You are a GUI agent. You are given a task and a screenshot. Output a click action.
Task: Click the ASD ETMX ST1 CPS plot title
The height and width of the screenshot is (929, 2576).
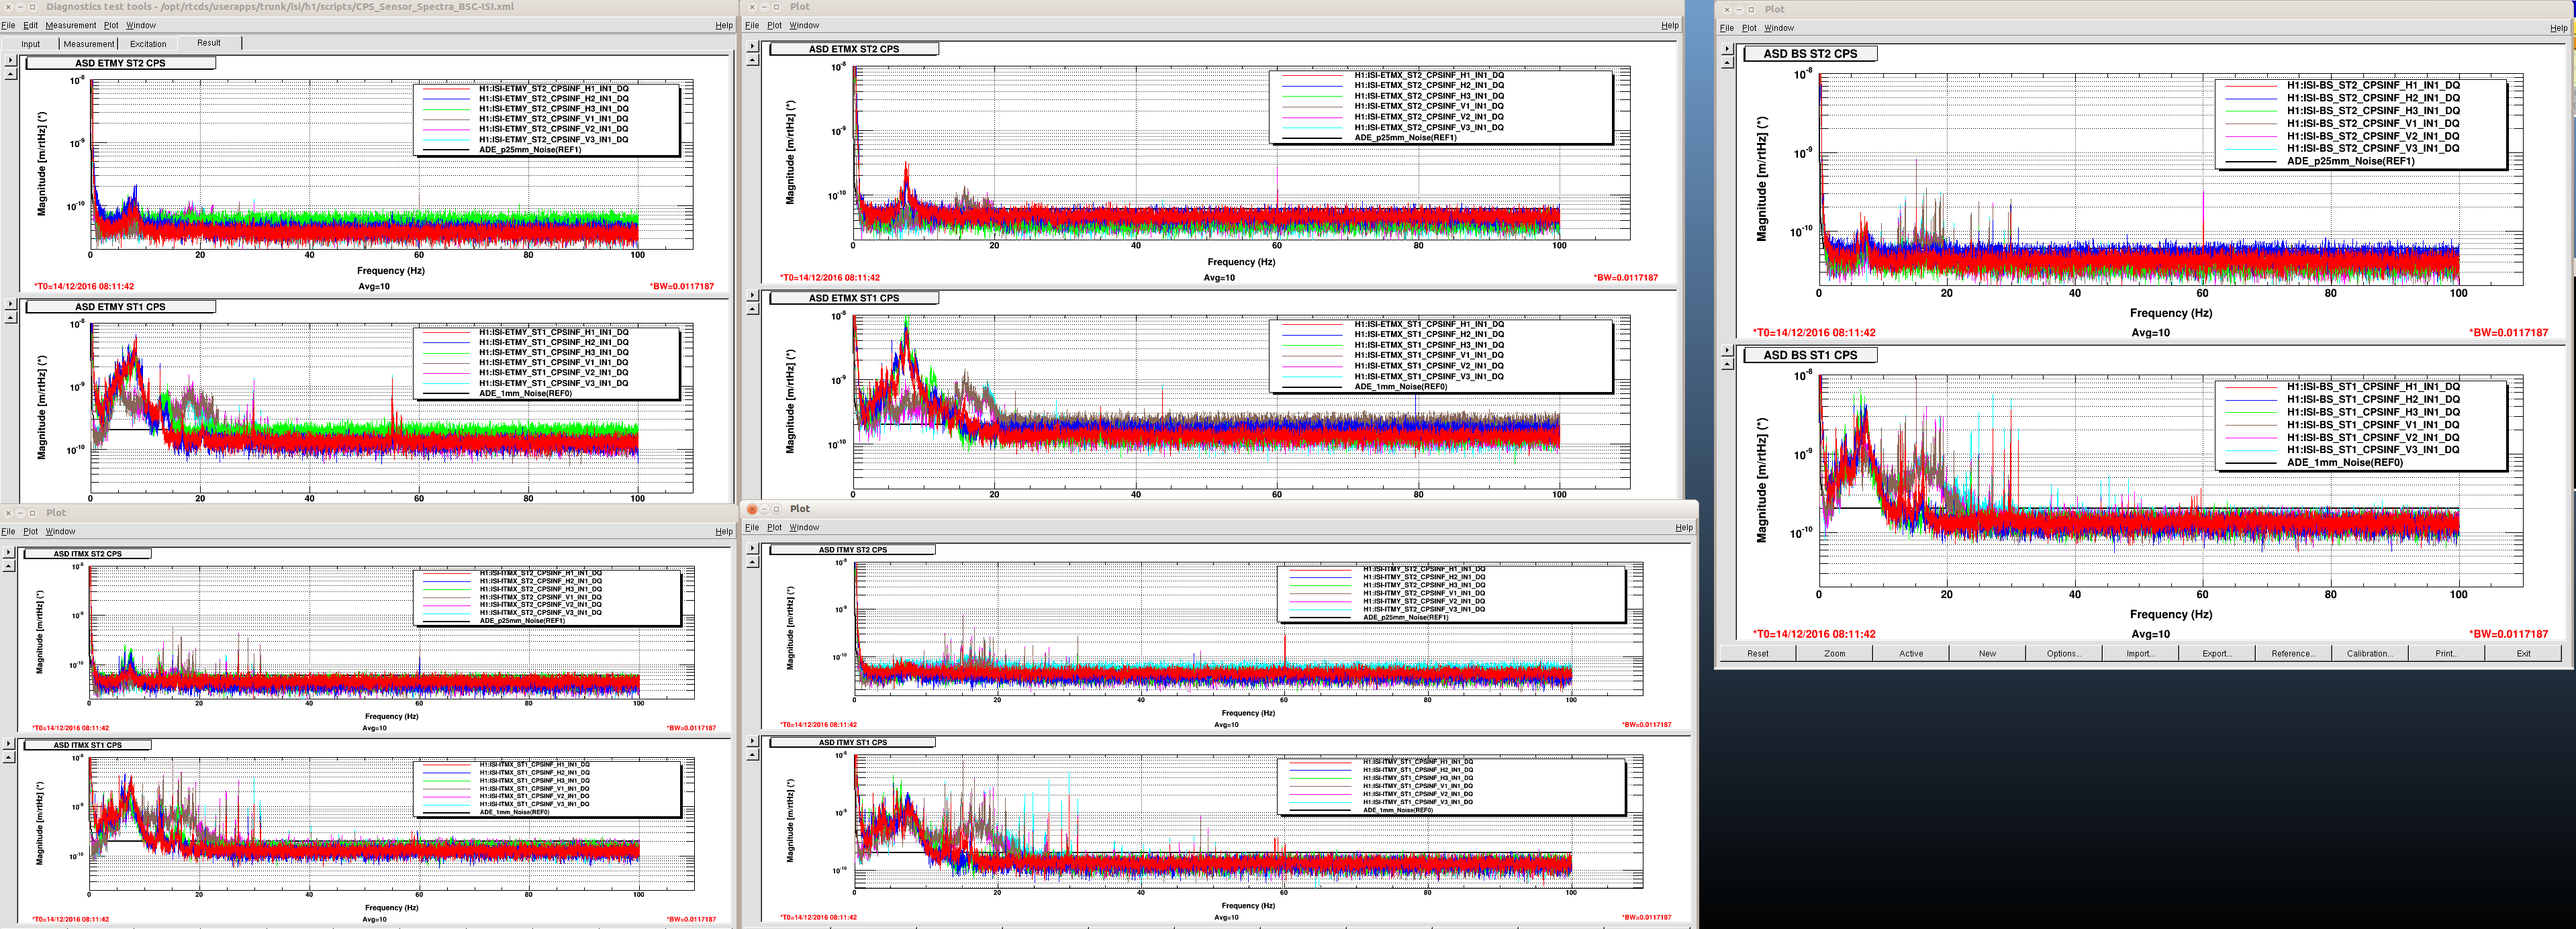pyautogui.click(x=854, y=298)
